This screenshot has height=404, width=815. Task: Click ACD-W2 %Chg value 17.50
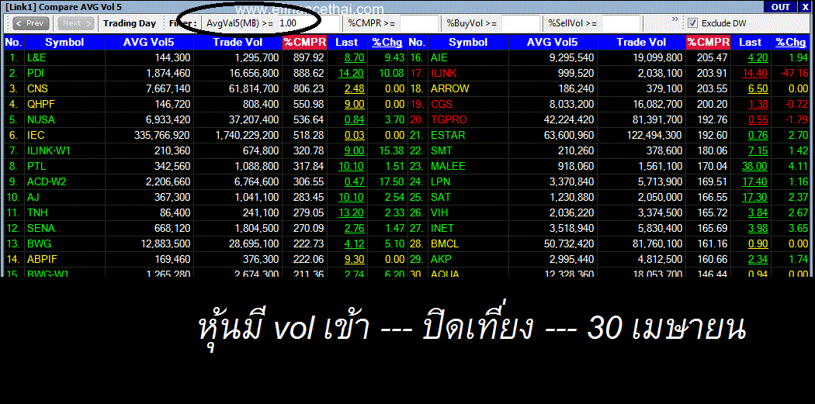point(393,181)
